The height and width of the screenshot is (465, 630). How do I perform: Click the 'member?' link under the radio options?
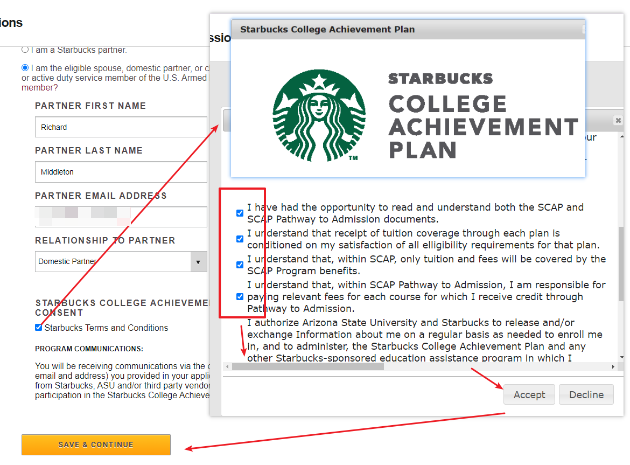[40, 88]
